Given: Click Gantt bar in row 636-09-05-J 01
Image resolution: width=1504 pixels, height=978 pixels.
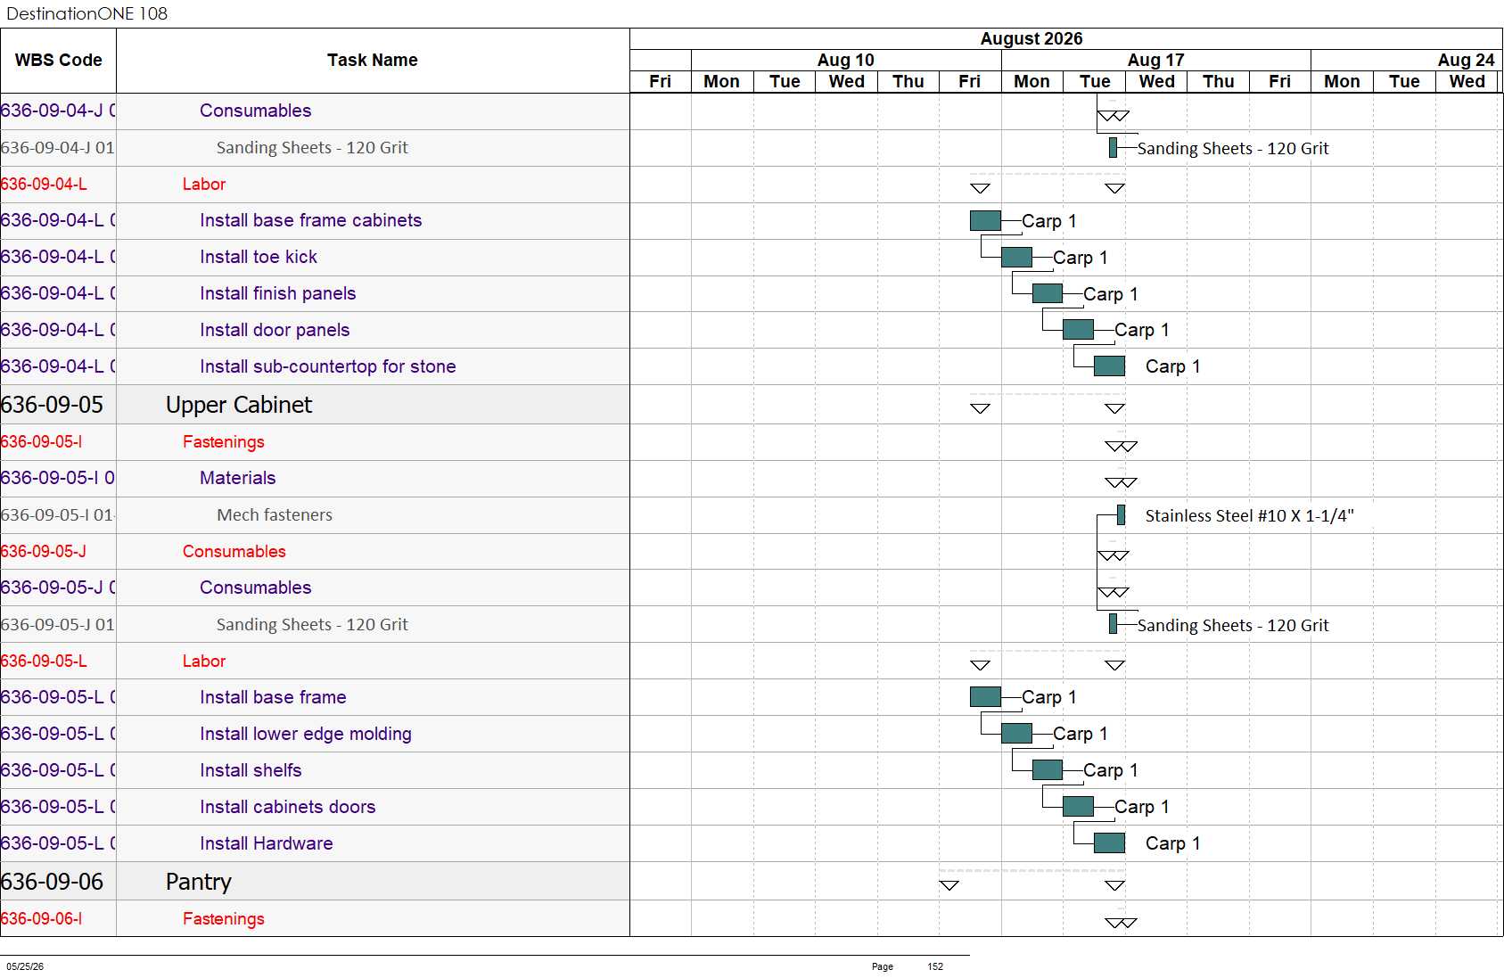Looking at the screenshot, I should 1113,624.
